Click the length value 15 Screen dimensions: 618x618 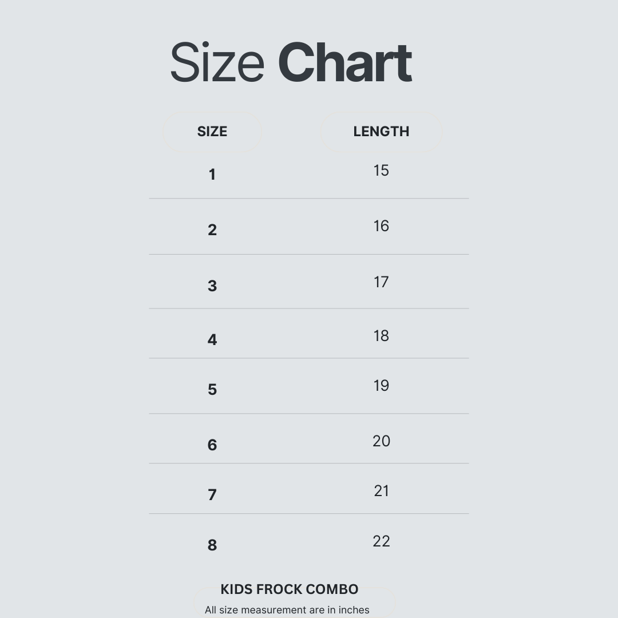[381, 171]
